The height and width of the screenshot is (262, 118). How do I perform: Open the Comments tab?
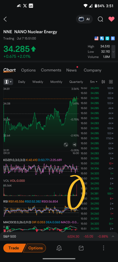51,70
